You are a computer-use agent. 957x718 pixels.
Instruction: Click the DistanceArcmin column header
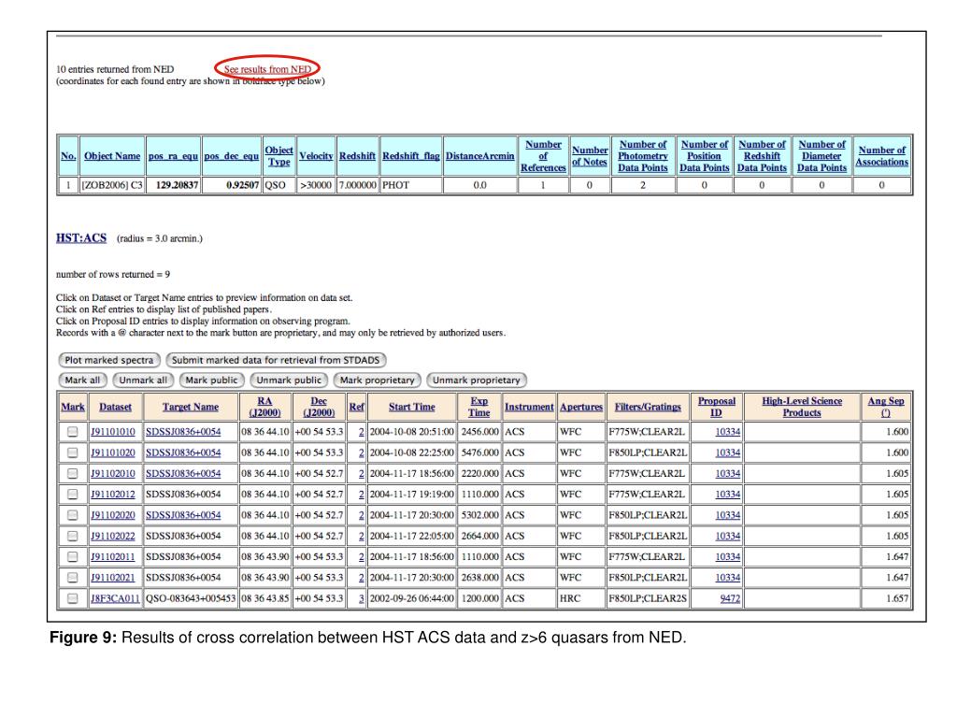click(479, 156)
